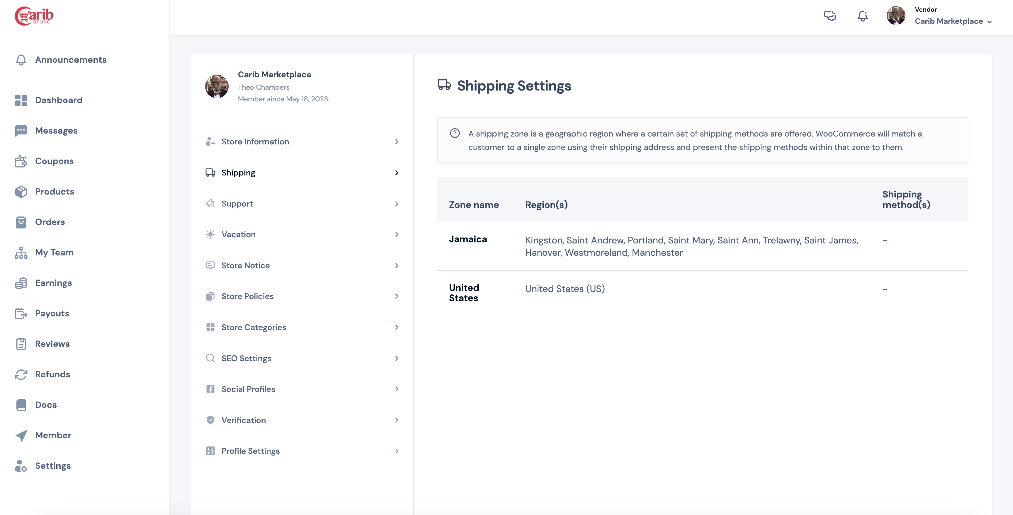Open Social Profiles settings
The image size is (1013, 515).
point(302,389)
